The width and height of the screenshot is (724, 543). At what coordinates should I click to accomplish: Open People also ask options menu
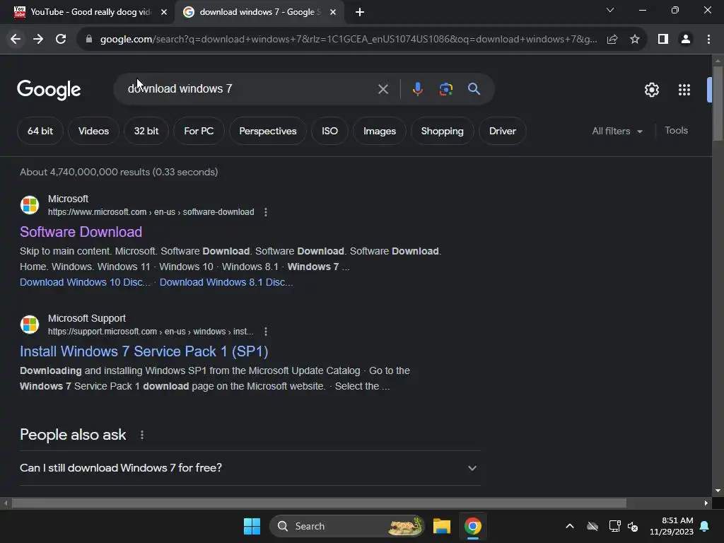point(142,435)
